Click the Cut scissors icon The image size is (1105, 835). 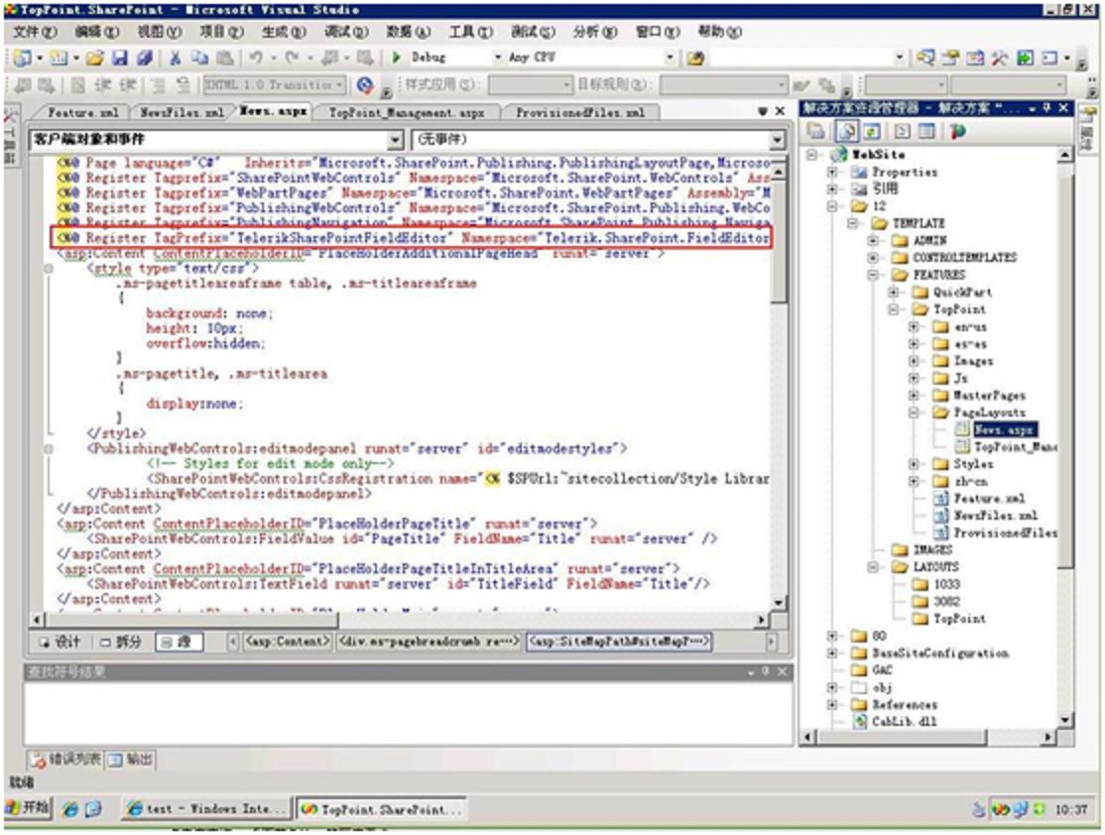click(176, 59)
